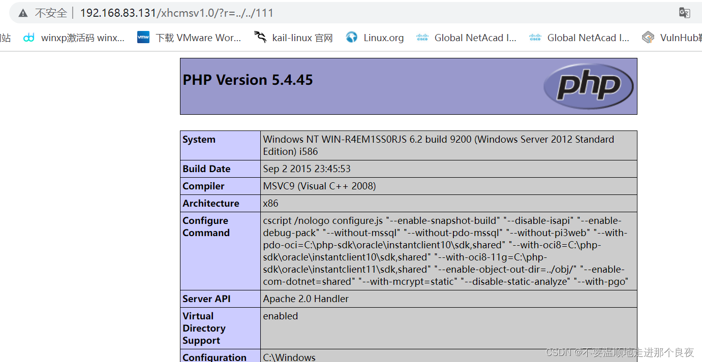Click the translate page icon in address bar

click(x=684, y=13)
